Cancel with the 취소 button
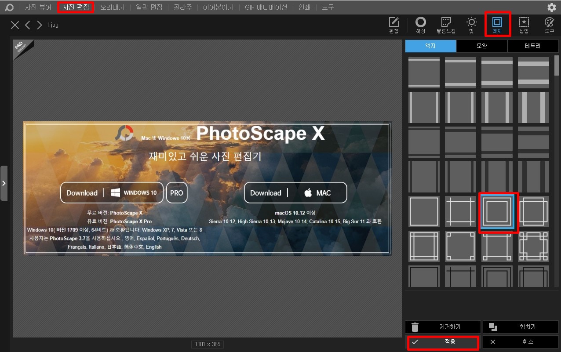561x352 pixels. tap(521, 342)
